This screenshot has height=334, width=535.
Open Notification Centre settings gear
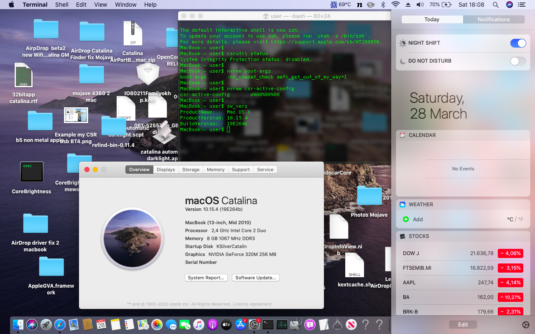[x=526, y=325]
